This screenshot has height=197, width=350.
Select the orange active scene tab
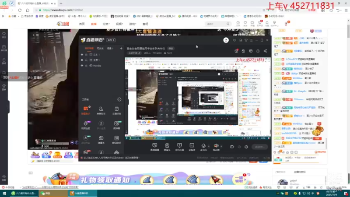tap(89, 49)
